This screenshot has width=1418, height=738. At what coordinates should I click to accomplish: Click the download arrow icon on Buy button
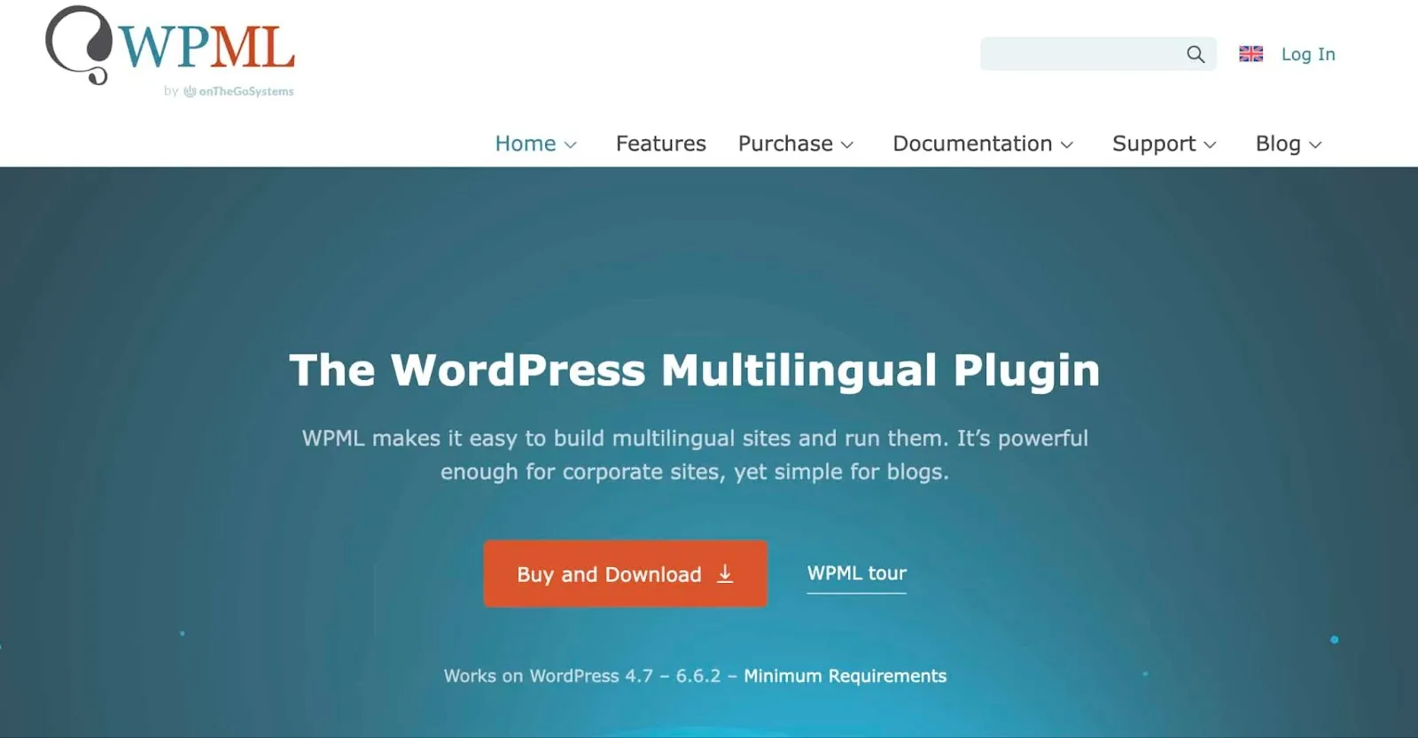click(725, 574)
